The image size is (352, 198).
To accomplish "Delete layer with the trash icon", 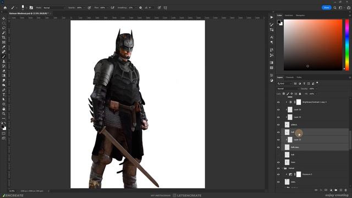I will 346,190.
